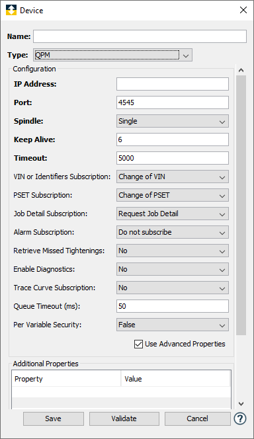
Task: Open the Per Variable Security dropdown
Action: coord(173,325)
